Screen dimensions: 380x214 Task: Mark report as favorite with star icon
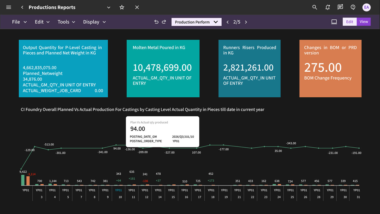[122, 7]
